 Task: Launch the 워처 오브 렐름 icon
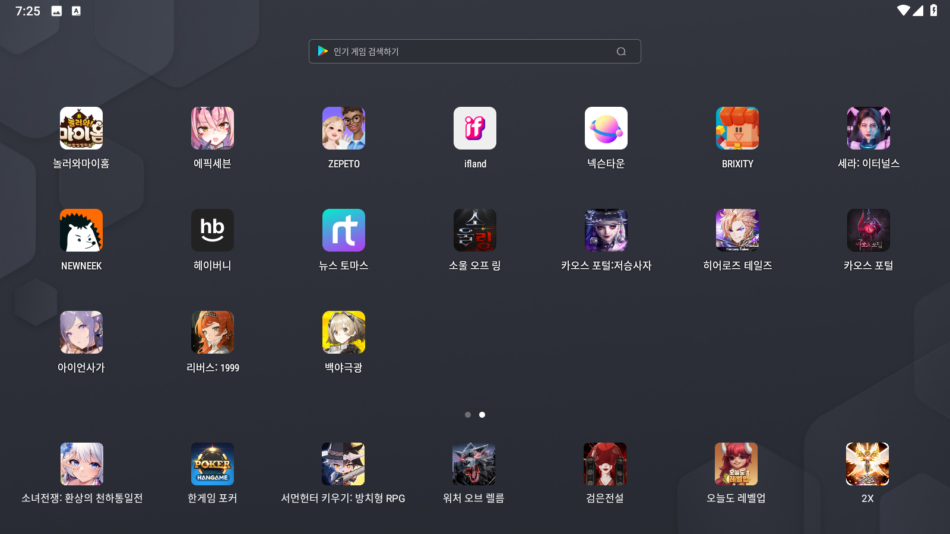pos(474,464)
